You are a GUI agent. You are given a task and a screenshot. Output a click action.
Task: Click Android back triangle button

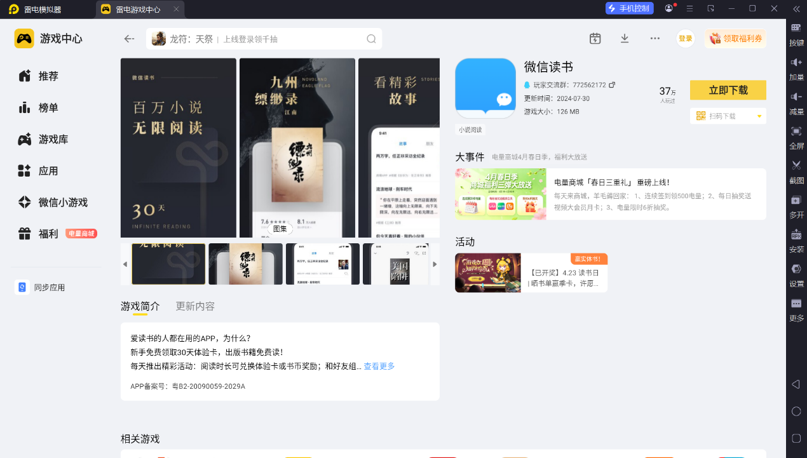[x=796, y=384]
